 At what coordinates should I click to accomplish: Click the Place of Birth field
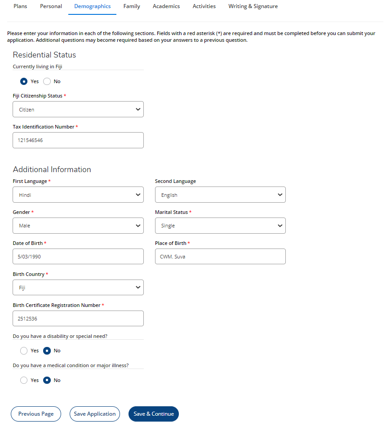click(220, 257)
